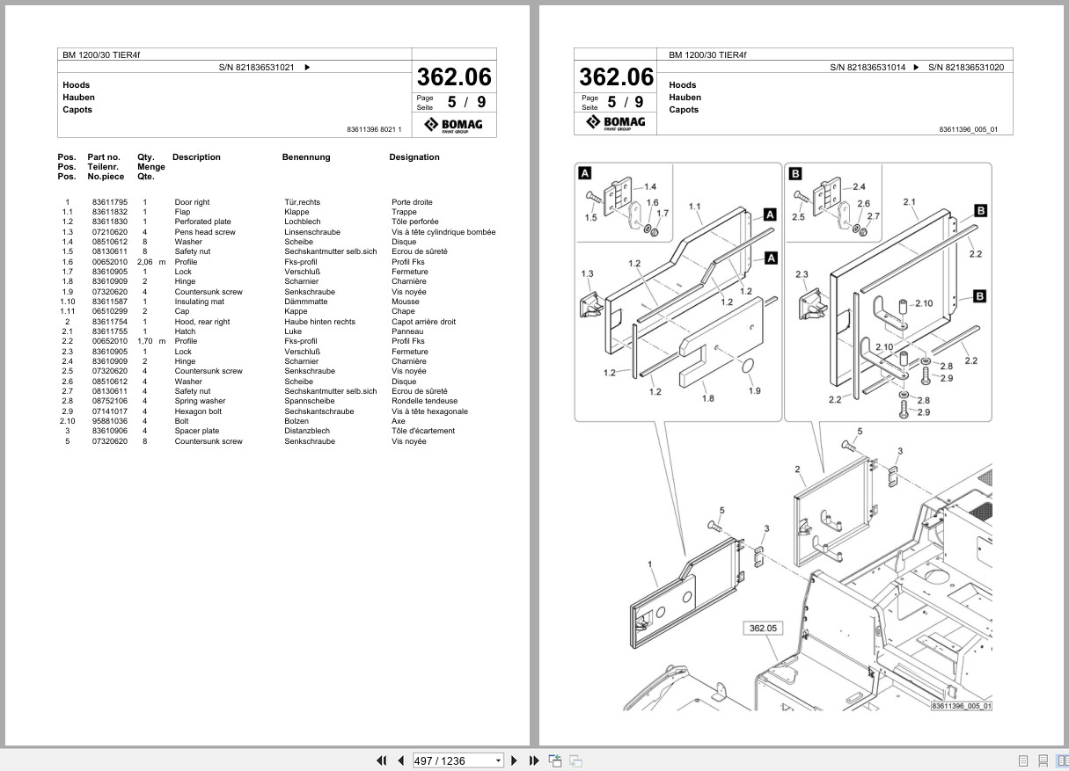The height and width of the screenshot is (771, 1069).
Task: Click part number 83611832 for Flap
Action: pyautogui.click(x=110, y=212)
